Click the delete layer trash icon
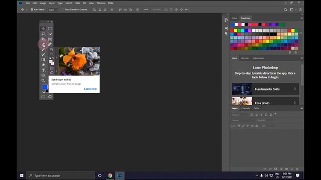The image size is (321, 180). 297,169
